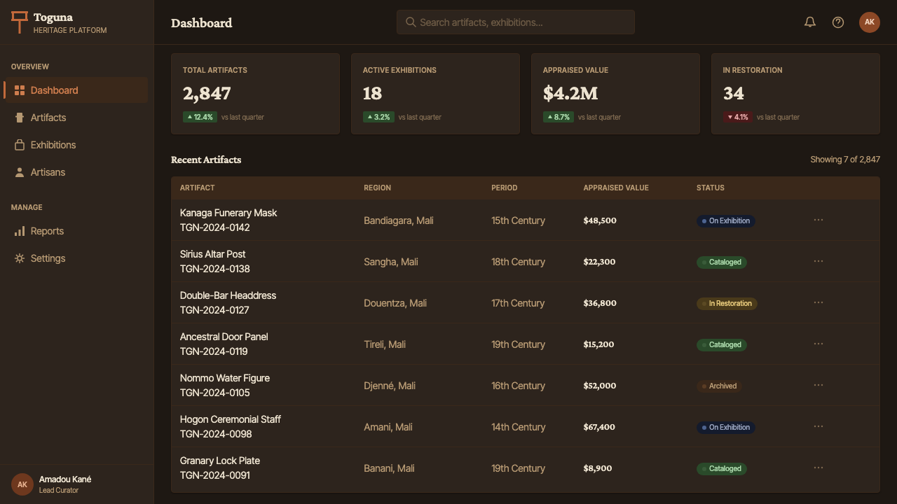Click the Settings gear icon

(20, 258)
